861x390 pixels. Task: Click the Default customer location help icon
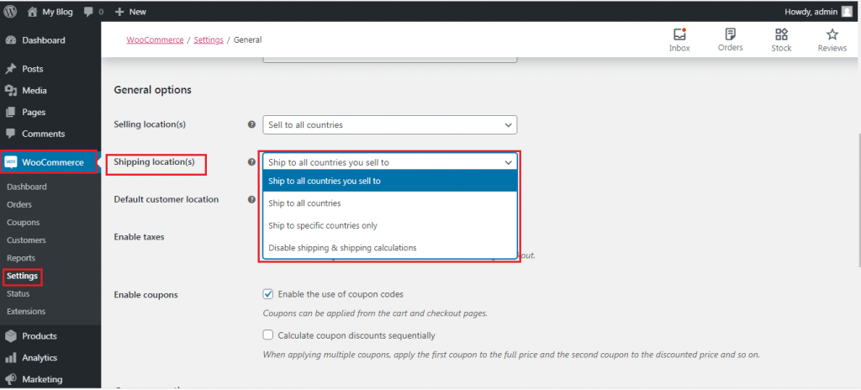(251, 199)
